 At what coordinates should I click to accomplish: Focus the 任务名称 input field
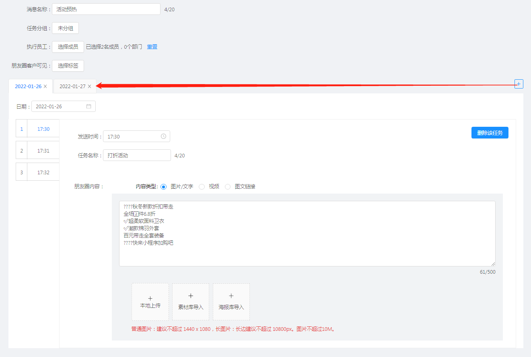coord(137,155)
